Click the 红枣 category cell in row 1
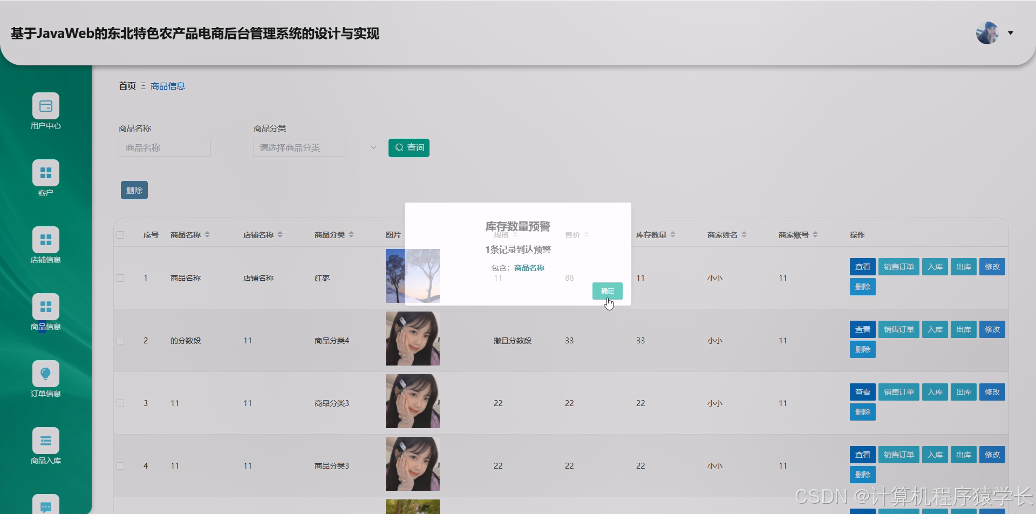1036x514 pixels. pyautogui.click(x=322, y=278)
